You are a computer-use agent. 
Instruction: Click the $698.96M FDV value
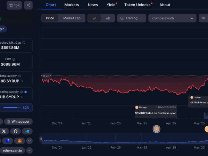click(x=10, y=64)
